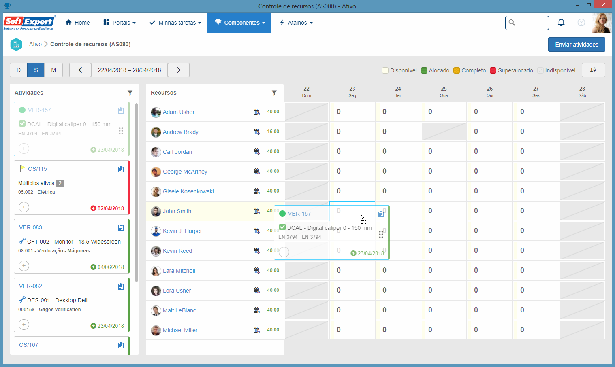Click Enviar atividades button
The height and width of the screenshot is (367, 615).
coord(577,45)
